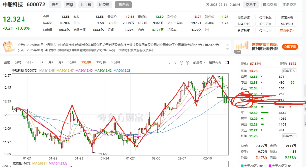The height and width of the screenshot is (167, 306).
Task: Open 经营分析 business analysis
Action: point(287,18)
